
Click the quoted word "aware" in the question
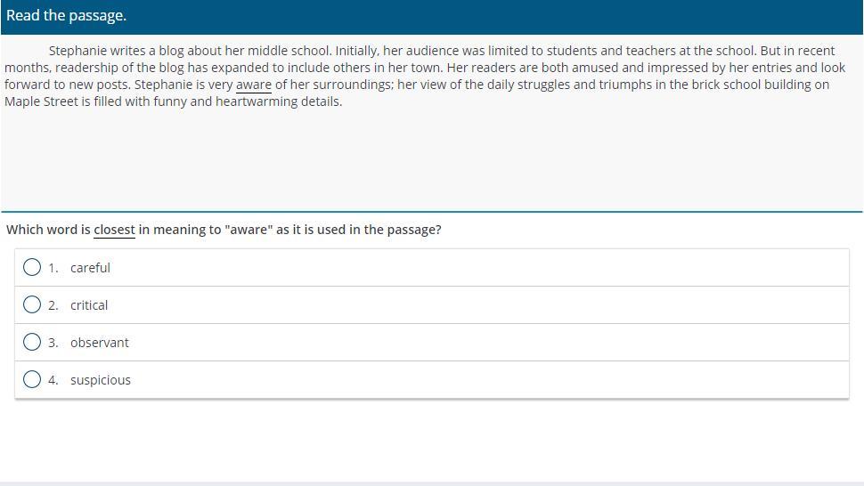[249, 230]
